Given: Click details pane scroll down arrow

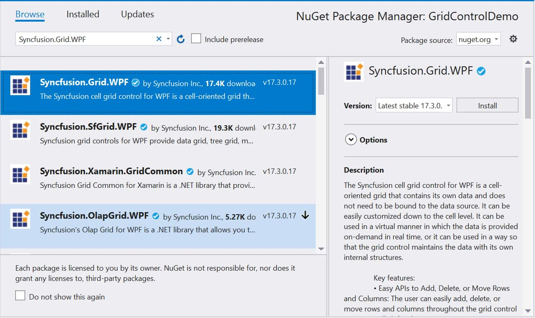Looking at the screenshot, I should (x=528, y=311).
